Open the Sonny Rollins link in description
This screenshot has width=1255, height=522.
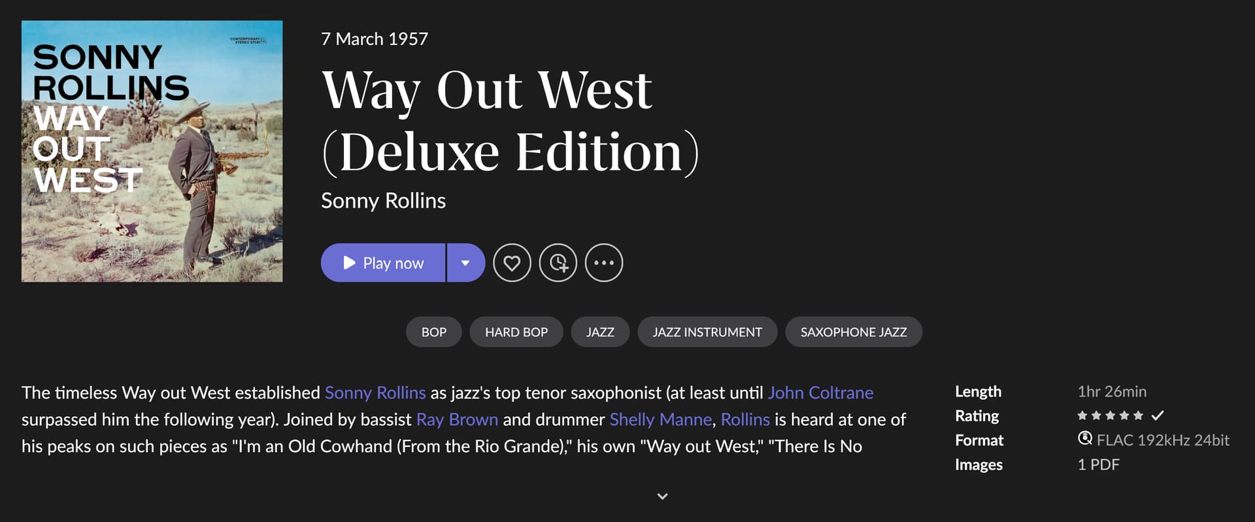375,393
